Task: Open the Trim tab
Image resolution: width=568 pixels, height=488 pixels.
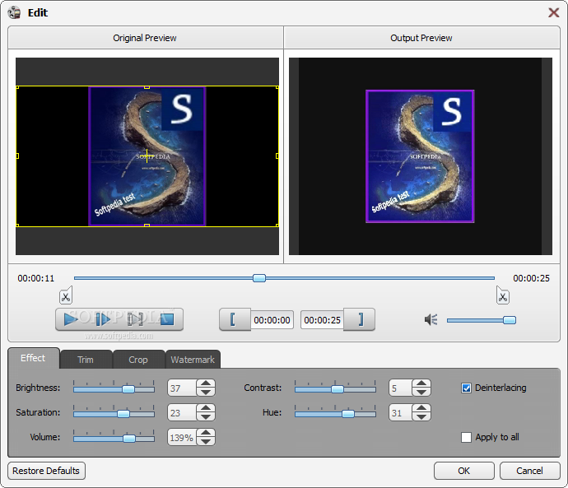Action: click(x=86, y=360)
